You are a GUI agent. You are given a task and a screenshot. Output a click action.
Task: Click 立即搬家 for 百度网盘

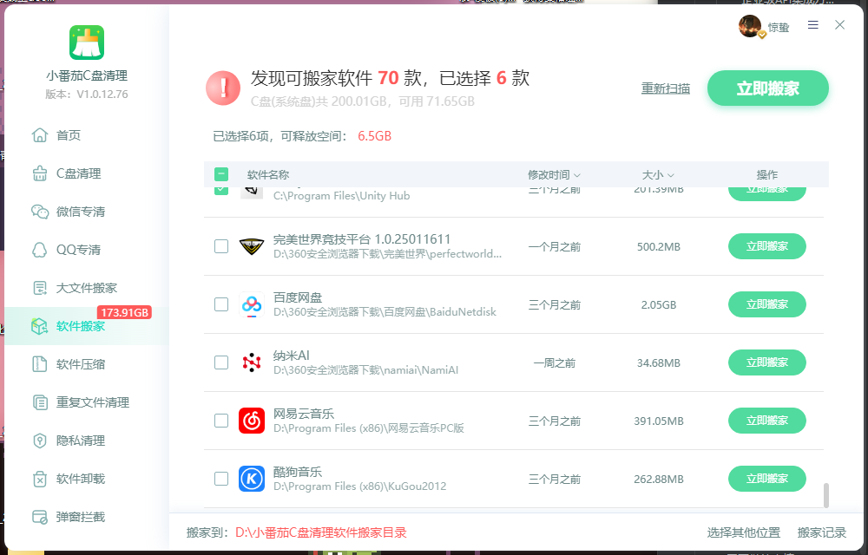pos(766,304)
